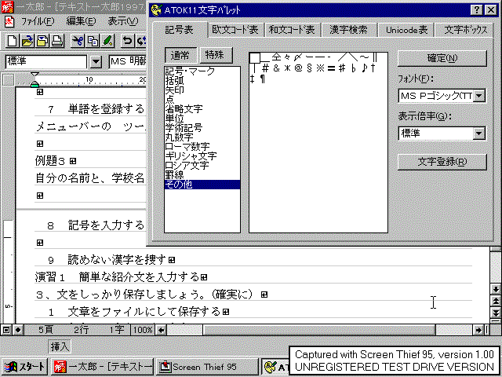Open the 編集(E) menu in Ichitaro
The height and width of the screenshot is (377, 502).
pyautogui.click(x=81, y=21)
